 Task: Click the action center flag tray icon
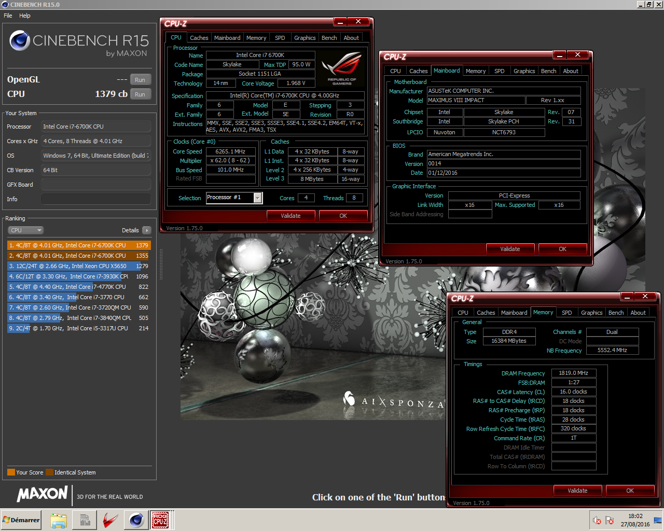[x=610, y=520]
